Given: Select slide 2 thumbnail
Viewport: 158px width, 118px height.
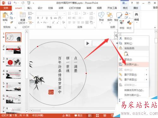Looking at the screenshot, I should coord(13,50).
